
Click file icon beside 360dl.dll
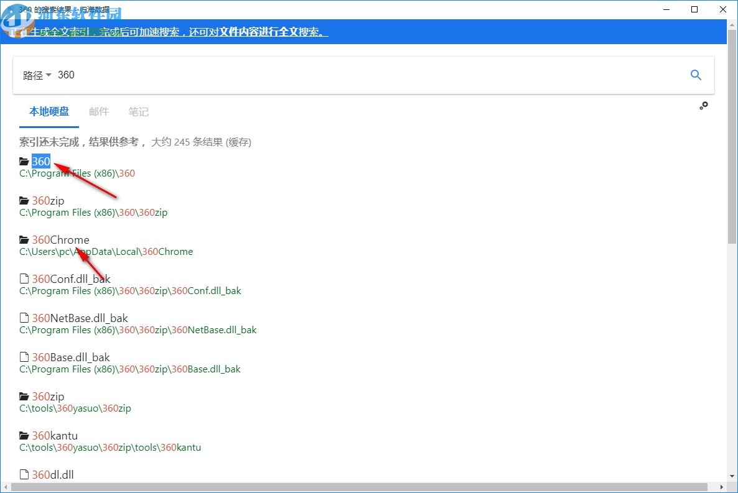click(x=24, y=474)
